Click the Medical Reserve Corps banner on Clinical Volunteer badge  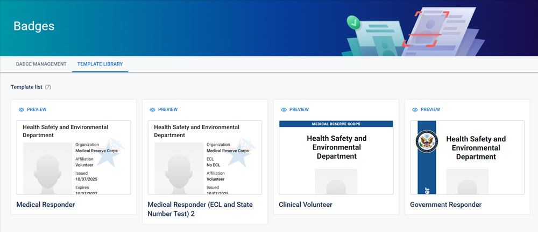(336, 124)
